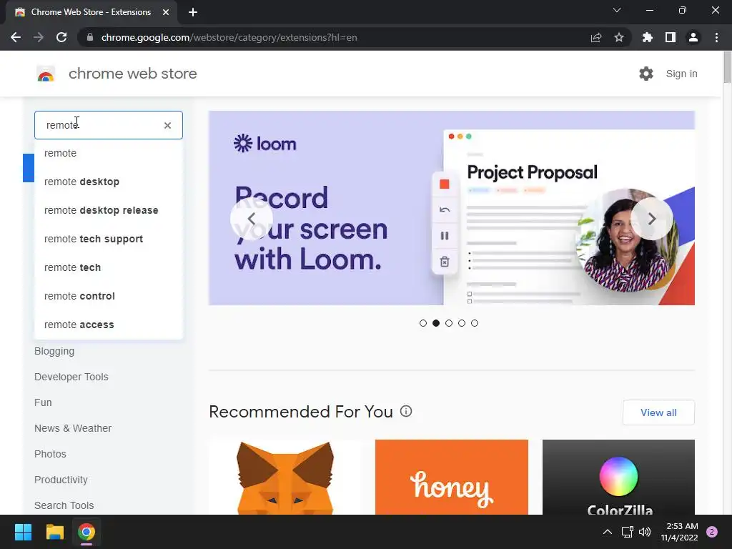Viewport: 732px width, 549px height.
Task: Open the Extensions puzzle icon
Action: pyautogui.click(x=648, y=37)
